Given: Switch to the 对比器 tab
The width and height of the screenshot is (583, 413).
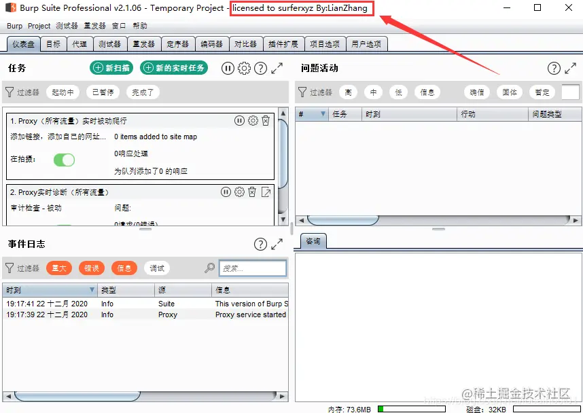Looking at the screenshot, I should (x=246, y=44).
